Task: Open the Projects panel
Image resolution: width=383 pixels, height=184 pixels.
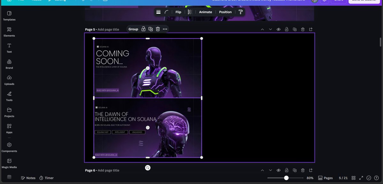Action: click(x=9, y=112)
